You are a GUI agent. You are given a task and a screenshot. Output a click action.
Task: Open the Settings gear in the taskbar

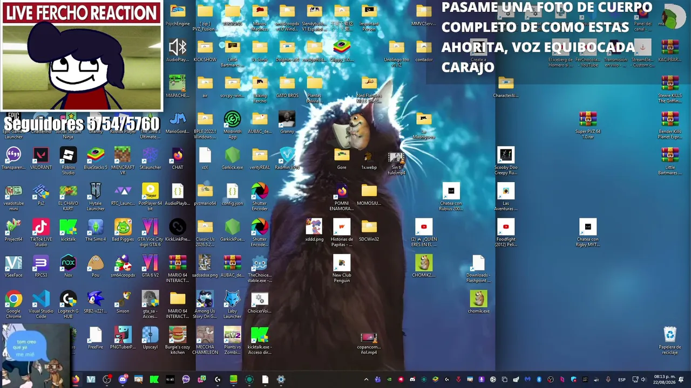click(281, 379)
